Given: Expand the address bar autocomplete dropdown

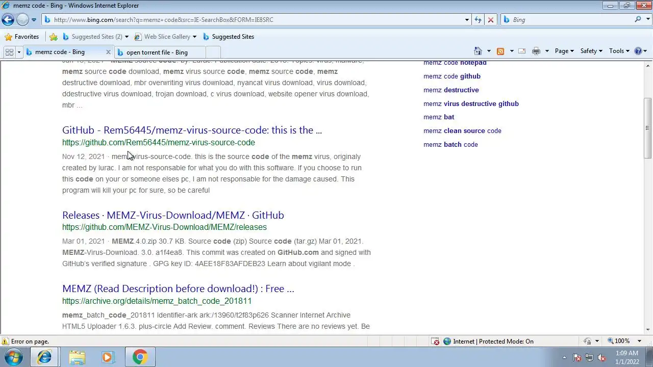Looking at the screenshot, I should [467, 20].
